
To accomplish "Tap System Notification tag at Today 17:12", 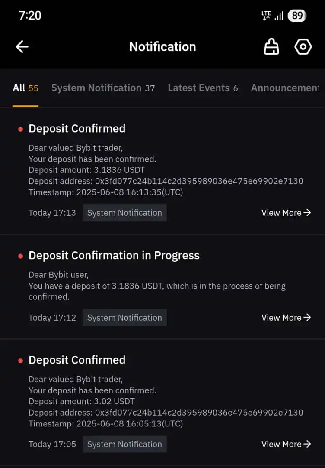I will [124, 318].
